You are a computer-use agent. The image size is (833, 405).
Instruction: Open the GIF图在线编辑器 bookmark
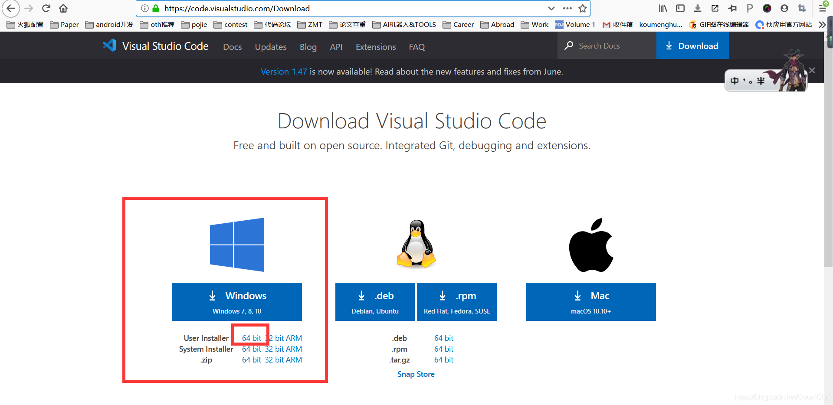pos(719,25)
